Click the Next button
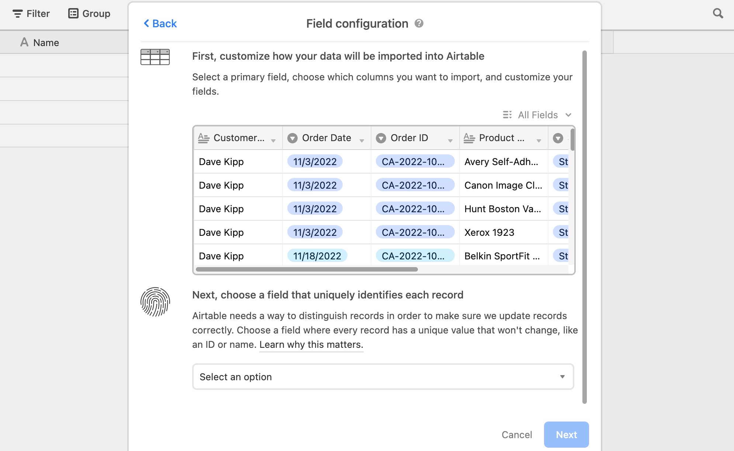Image resolution: width=734 pixels, height=451 pixels. click(x=566, y=435)
